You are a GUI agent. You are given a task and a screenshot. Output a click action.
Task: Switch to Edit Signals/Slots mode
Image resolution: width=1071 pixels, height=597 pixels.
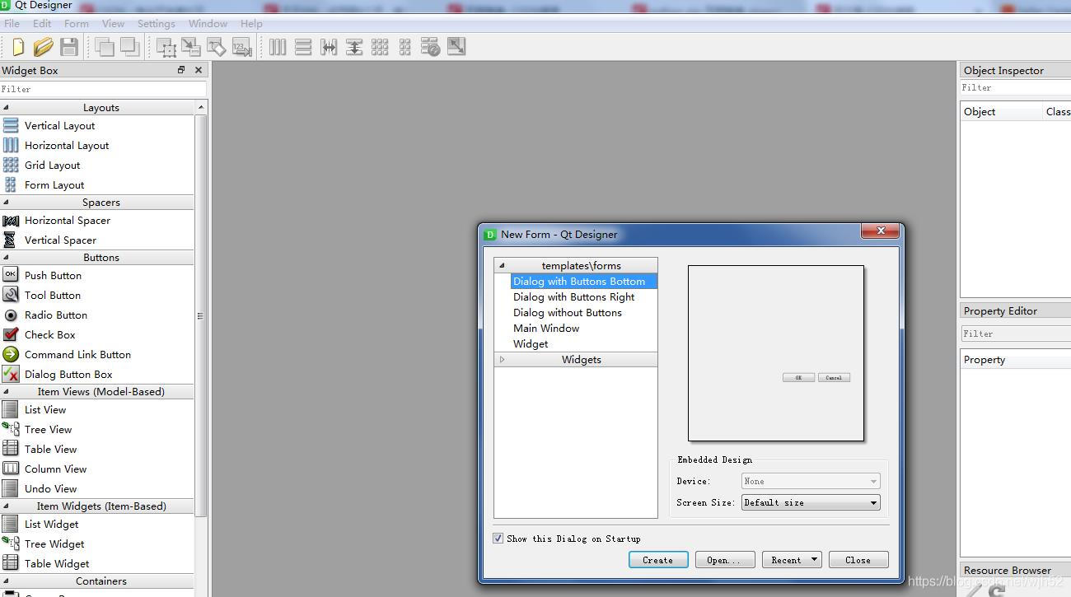190,46
